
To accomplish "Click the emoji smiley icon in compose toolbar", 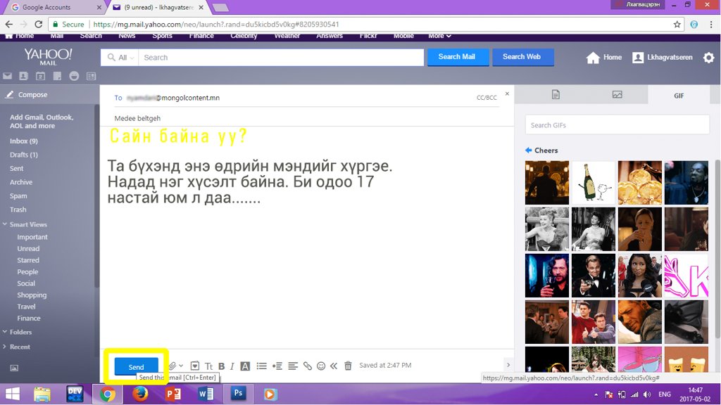I will (321, 366).
